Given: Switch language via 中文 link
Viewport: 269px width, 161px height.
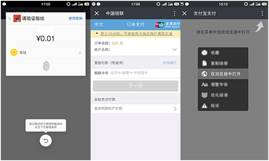Looking at the screenshot, I should click(x=99, y=24).
